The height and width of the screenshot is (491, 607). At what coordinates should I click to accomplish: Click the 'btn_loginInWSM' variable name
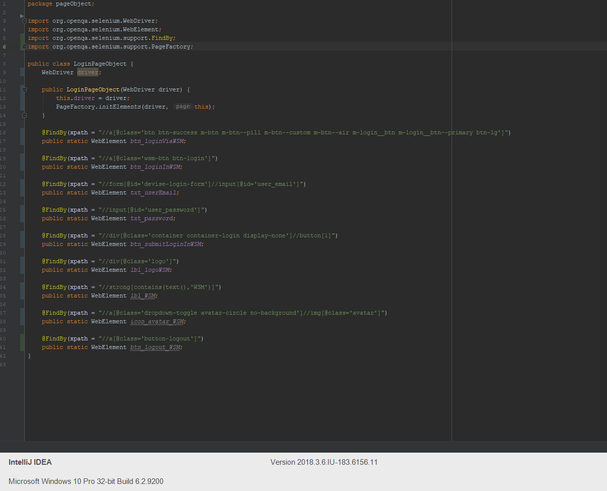click(155, 167)
